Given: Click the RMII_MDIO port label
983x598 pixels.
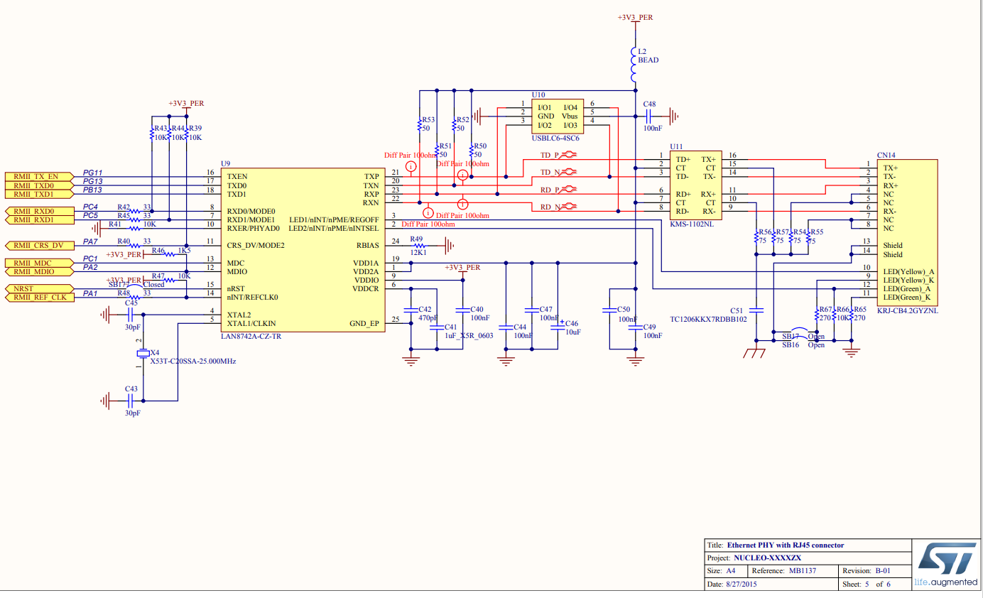Looking at the screenshot, I should [x=40, y=271].
